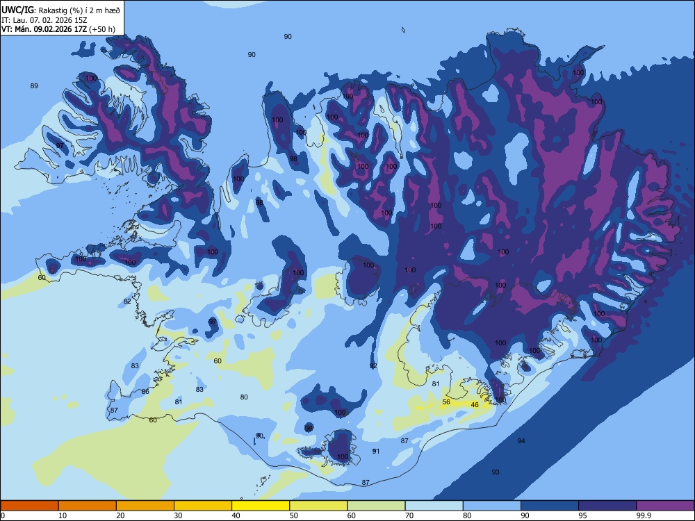This screenshot has height=521, width=695.
Task: Click the '10' tick label under the color bar
Action: [x=63, y=515]
